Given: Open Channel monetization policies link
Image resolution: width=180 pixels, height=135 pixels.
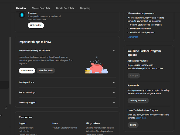Looking at the screenshot, I should coord(100,128).
